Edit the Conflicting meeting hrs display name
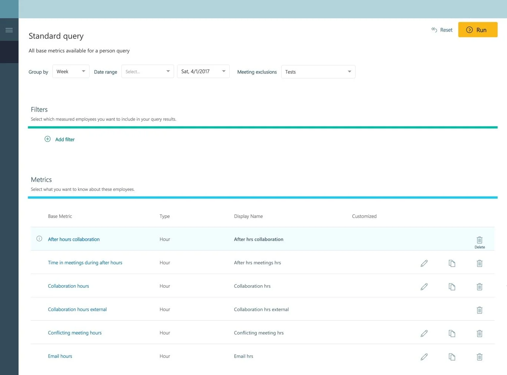The width and height of the screenshot is (507, 375). coord(424,333)
